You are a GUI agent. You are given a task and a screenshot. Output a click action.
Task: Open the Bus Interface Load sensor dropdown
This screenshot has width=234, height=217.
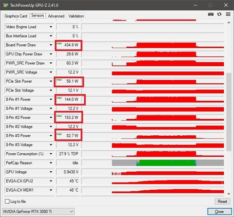tap(51, 36)
